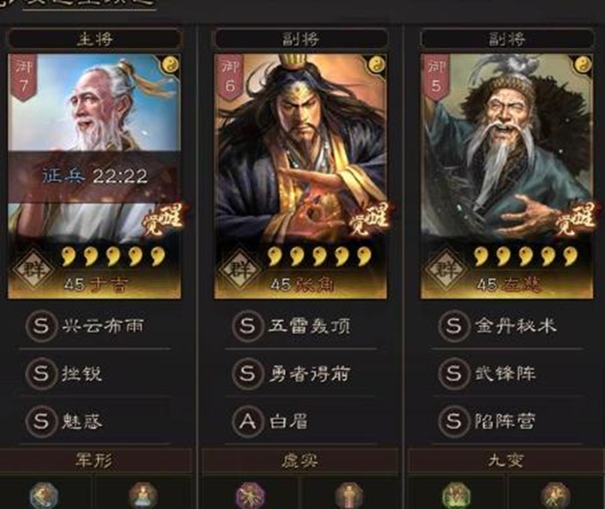Image resolution: width=605 pixels, height=509 pixels.
Task: Click the 征兵 22:22 timer overlay
Action: click(x=94, y=177)
